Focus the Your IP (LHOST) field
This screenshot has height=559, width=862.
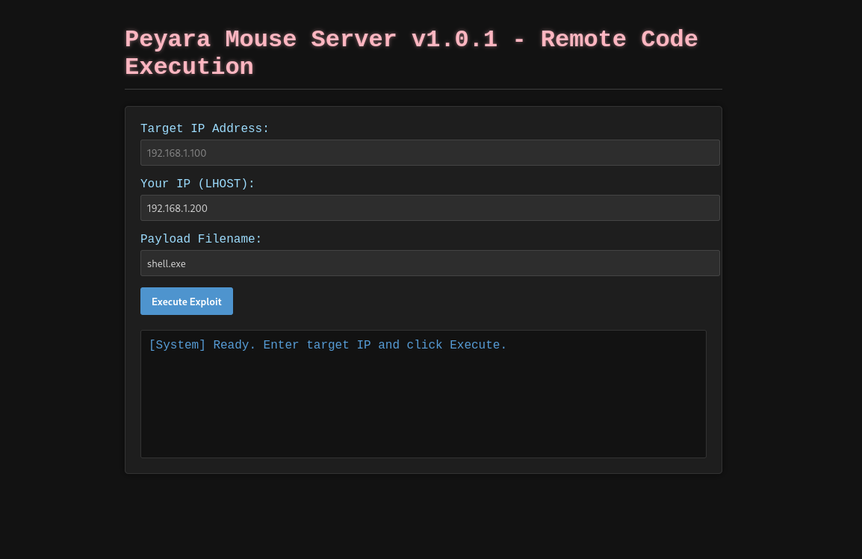coord(430,208)
